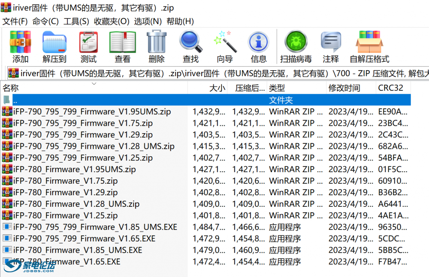Open the 文件(F) menu

tap(15, 21)
